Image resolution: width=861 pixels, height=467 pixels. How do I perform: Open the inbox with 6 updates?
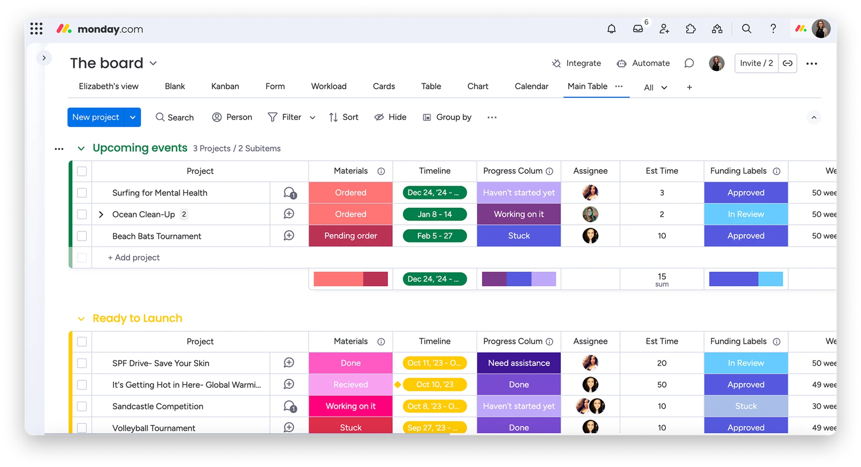(x=638, y=29)
